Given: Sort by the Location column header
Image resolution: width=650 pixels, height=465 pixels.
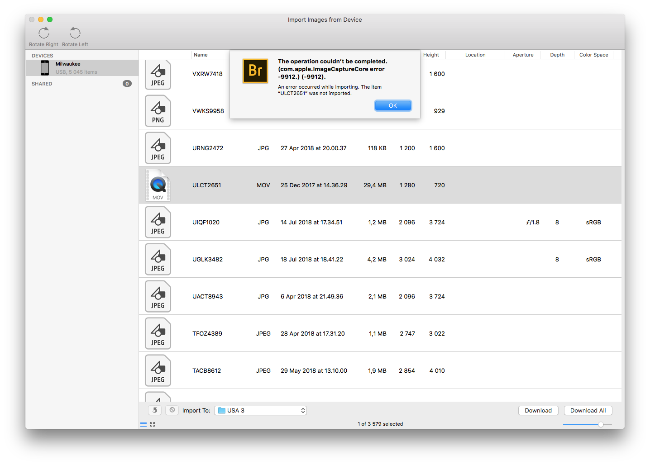Looking at the screenshot, I should [x=475, y=55].
